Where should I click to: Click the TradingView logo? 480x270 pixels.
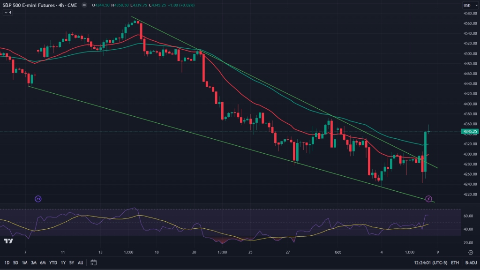click(x=8, y=241)
